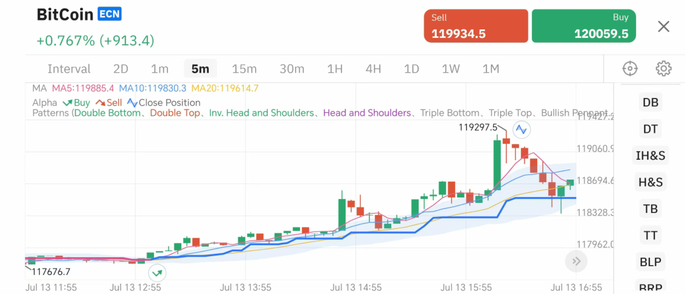This screenshot has height=294, width=685.
Task: Click the Double Top pattern label
Action: tap(175, 113)
